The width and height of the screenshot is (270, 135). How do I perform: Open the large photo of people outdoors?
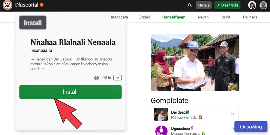[x=195, y=63]
